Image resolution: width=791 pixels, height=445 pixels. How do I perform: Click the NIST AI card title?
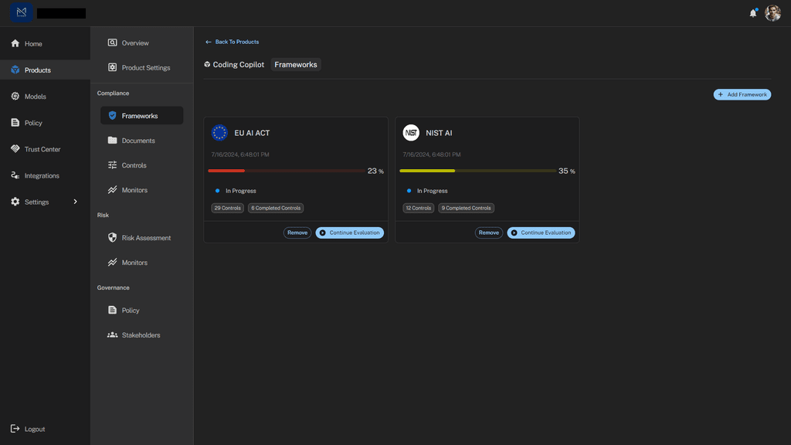tap(439, 133)
